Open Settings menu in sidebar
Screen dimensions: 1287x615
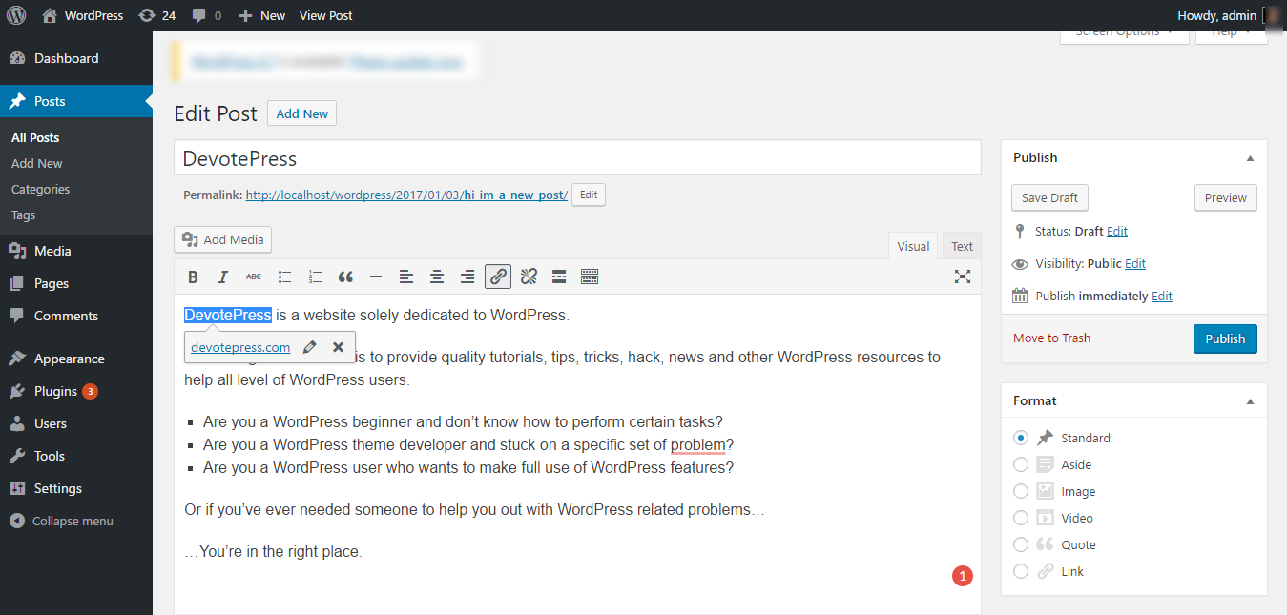76,488
